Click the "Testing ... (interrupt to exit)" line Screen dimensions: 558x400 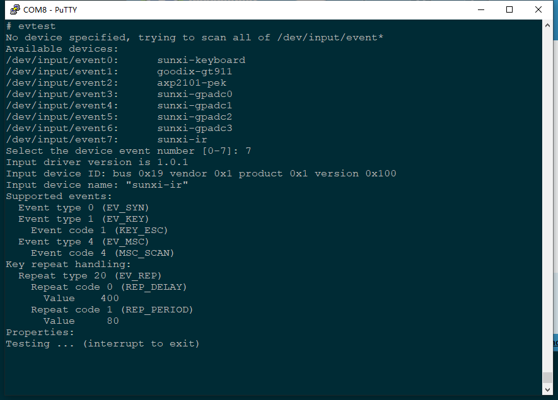tap(103, 344)
